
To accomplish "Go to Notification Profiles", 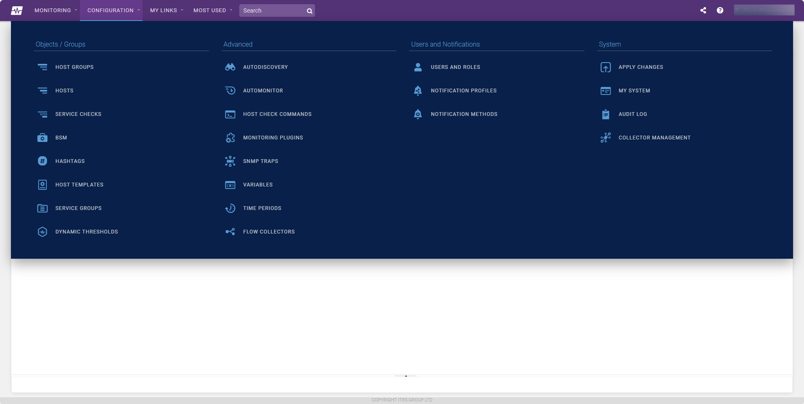I will [x=464, y=91].
